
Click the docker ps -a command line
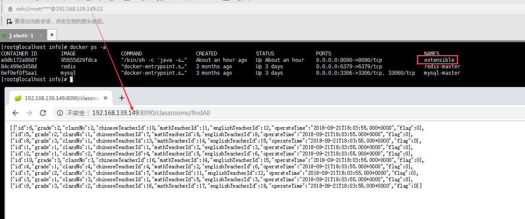pos(54,47)
